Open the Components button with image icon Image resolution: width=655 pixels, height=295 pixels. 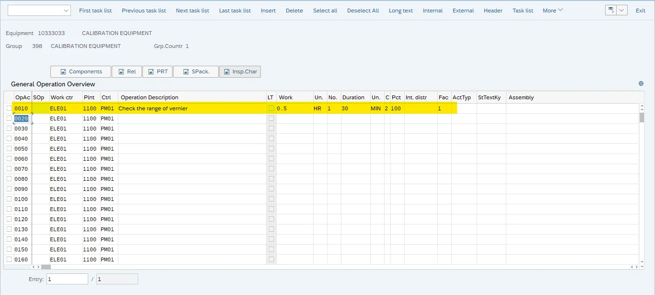(x=81, y=71)
